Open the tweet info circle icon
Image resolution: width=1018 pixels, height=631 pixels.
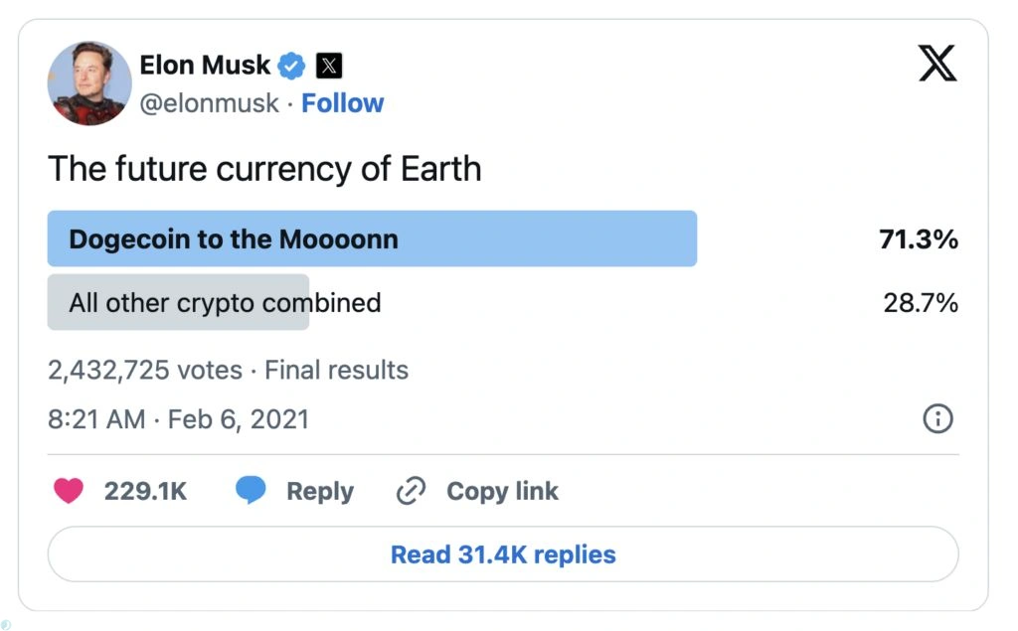(937, 419)
